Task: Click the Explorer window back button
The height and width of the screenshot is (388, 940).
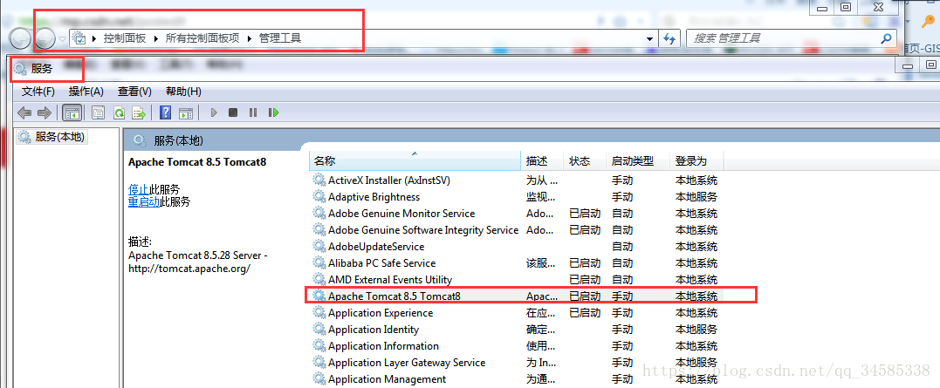Action: click(x=20, y=39)
